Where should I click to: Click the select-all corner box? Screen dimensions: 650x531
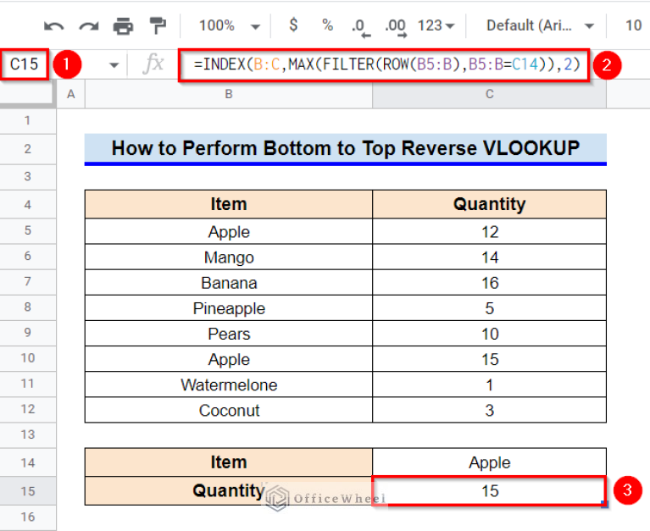(x=27, y=94)
